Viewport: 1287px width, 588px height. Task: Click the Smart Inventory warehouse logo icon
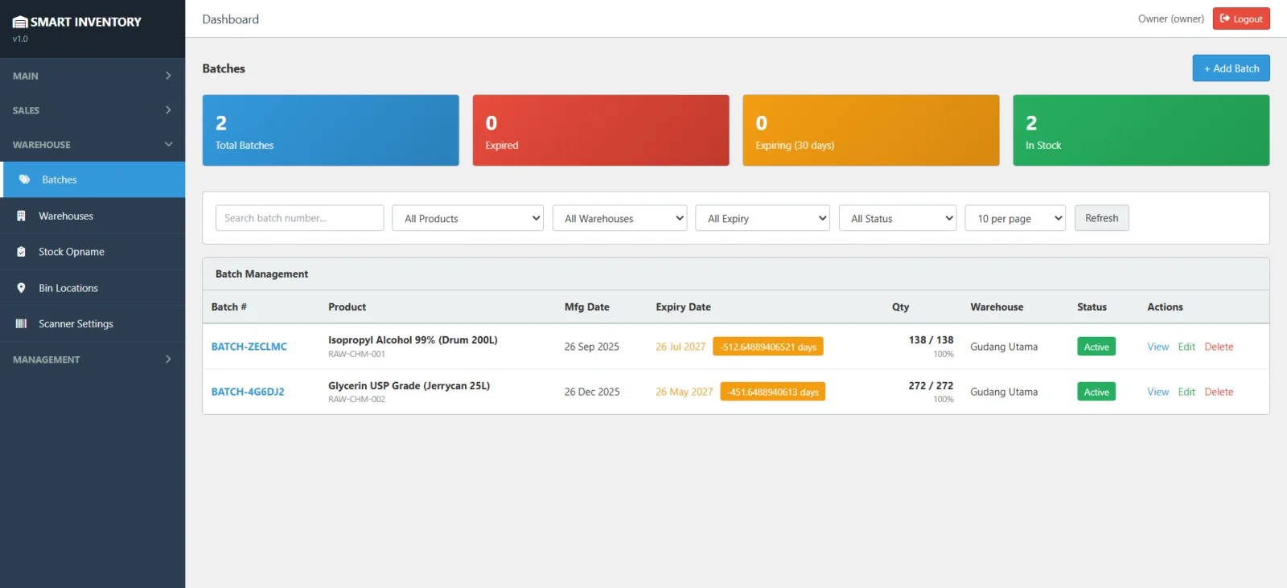click(20, 22)
